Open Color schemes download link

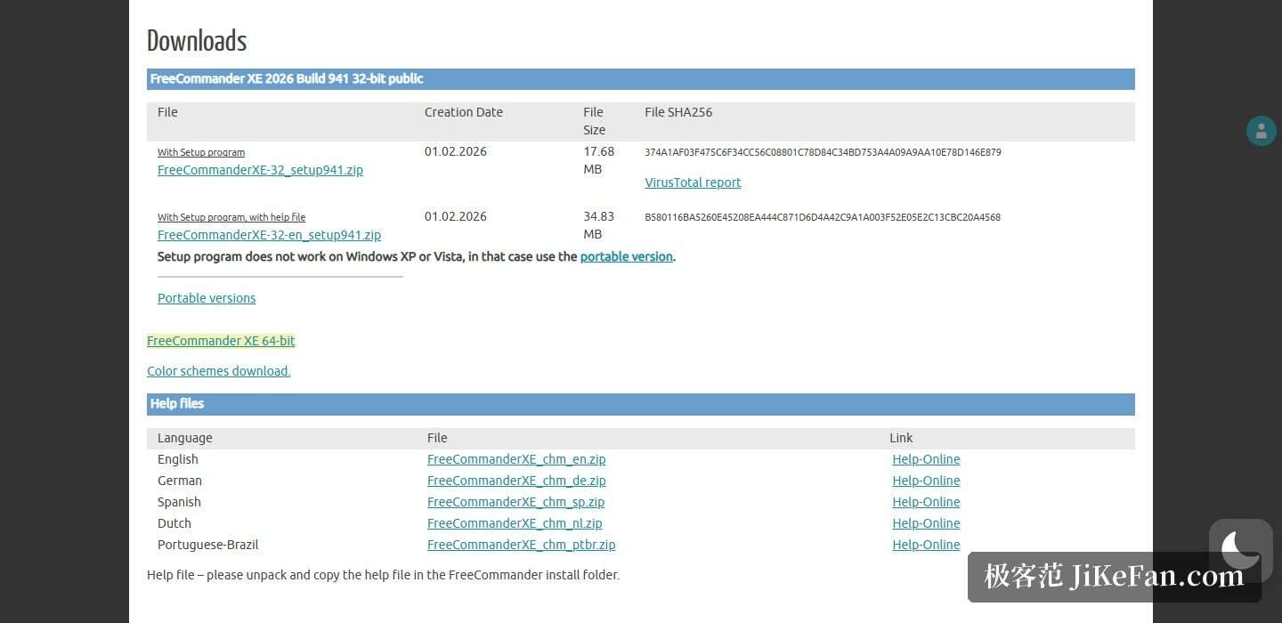pos(219,371)
